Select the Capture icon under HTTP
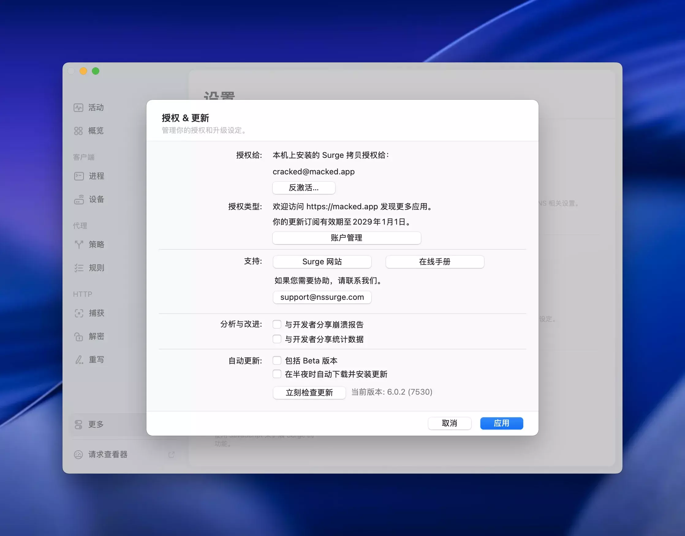 coord(79,313)
